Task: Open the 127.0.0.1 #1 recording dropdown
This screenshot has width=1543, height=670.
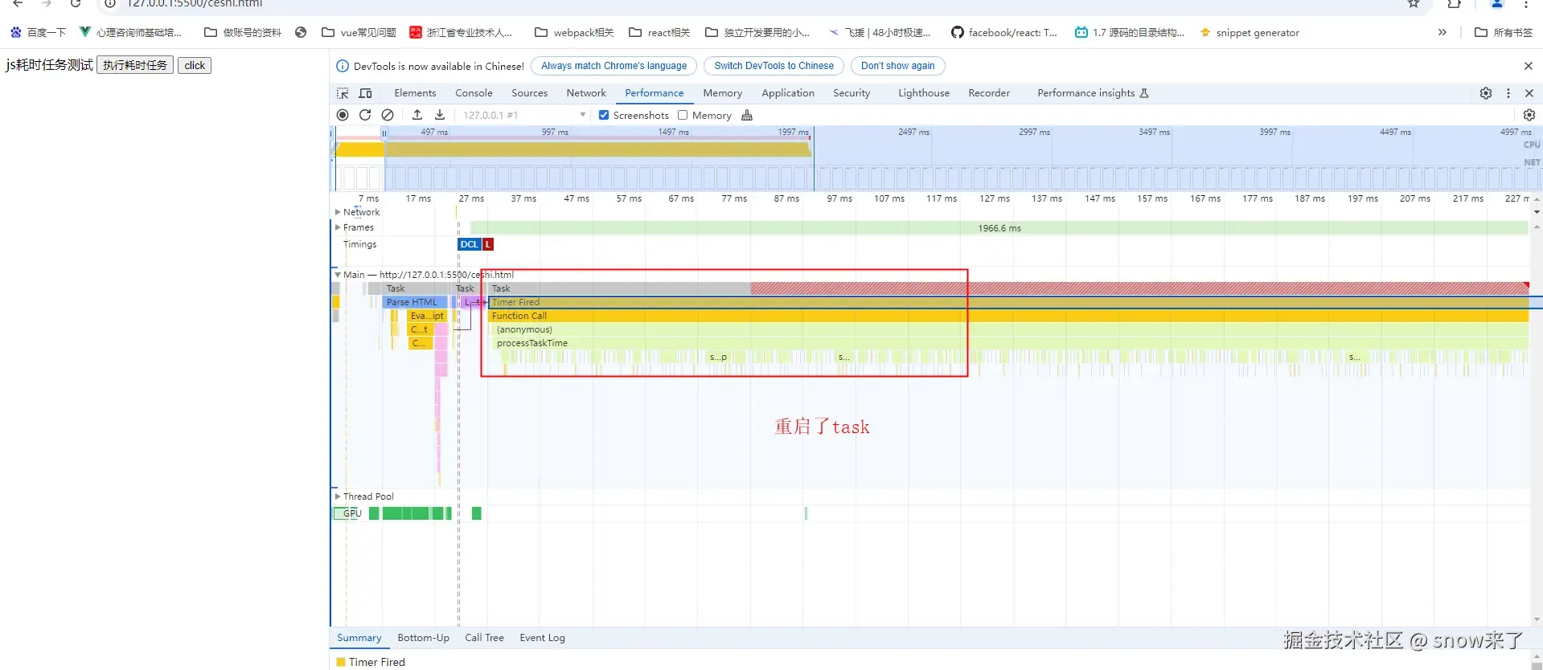Action: (523, 115)
